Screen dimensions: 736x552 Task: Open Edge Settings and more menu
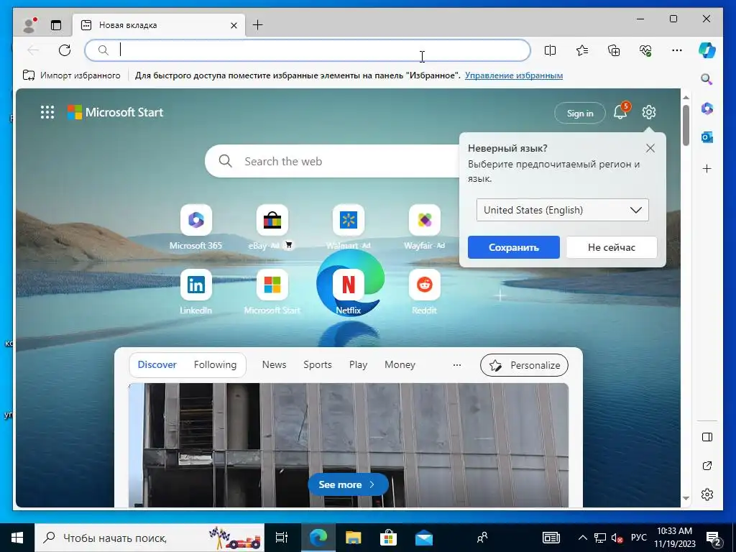click(x=677, y=50)
